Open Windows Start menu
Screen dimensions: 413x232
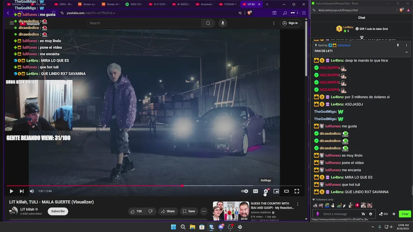(173, 227)
